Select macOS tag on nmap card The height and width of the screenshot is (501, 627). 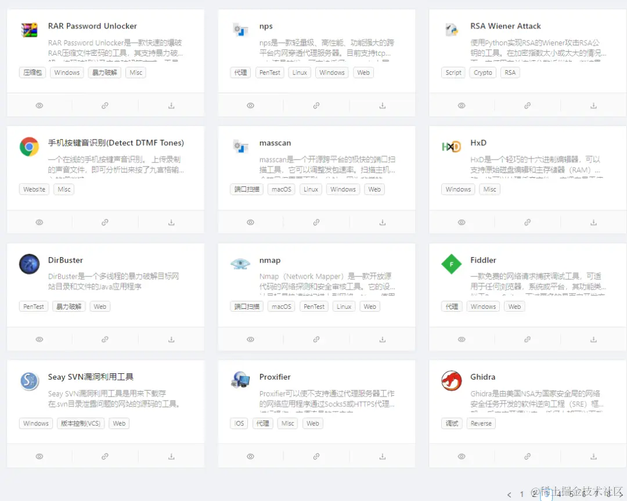coord(282,307)
